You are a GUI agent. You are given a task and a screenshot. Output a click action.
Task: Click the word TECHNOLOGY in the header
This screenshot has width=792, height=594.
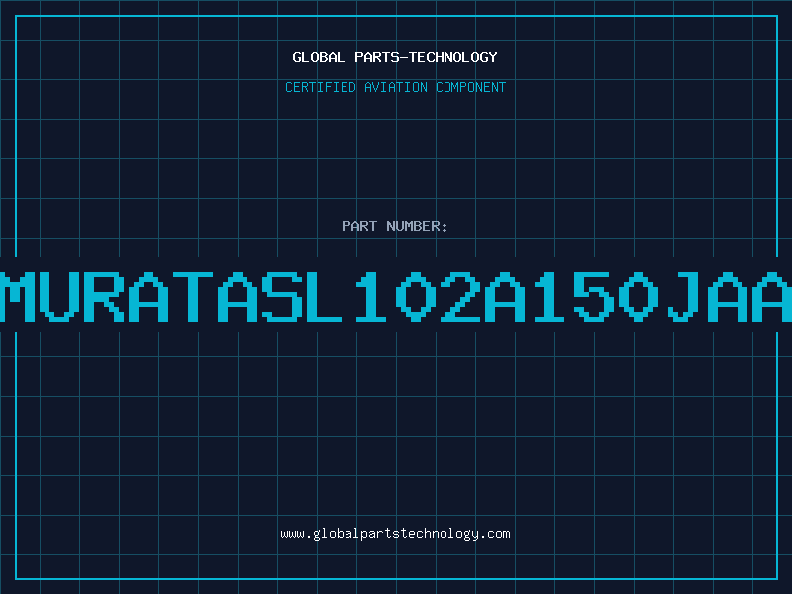pos(453,57)
